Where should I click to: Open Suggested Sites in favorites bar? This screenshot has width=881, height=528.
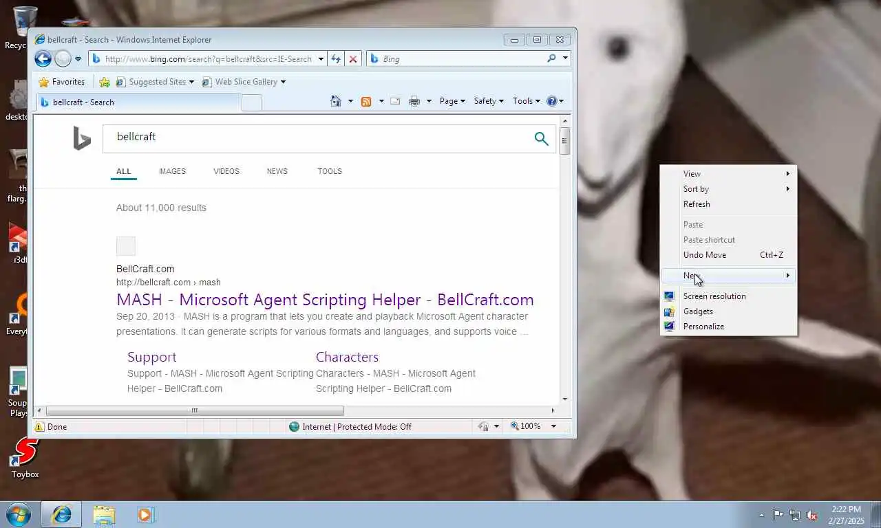pos(156,82)
